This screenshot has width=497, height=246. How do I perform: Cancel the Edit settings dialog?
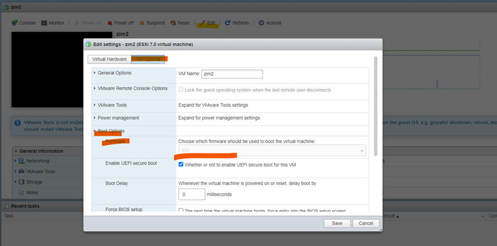tap(366, 223)
